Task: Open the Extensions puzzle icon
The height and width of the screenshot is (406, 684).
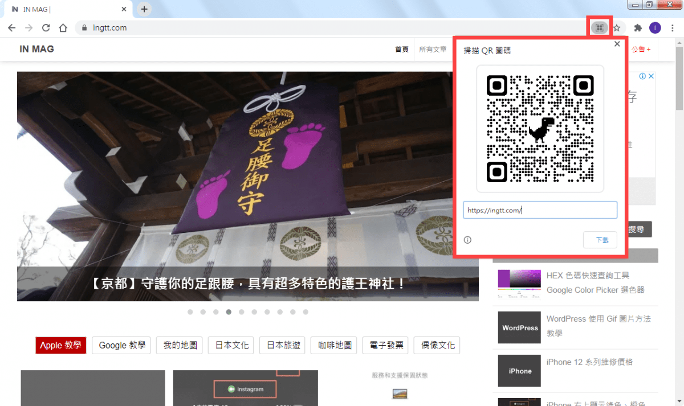Action: [638, 27]
